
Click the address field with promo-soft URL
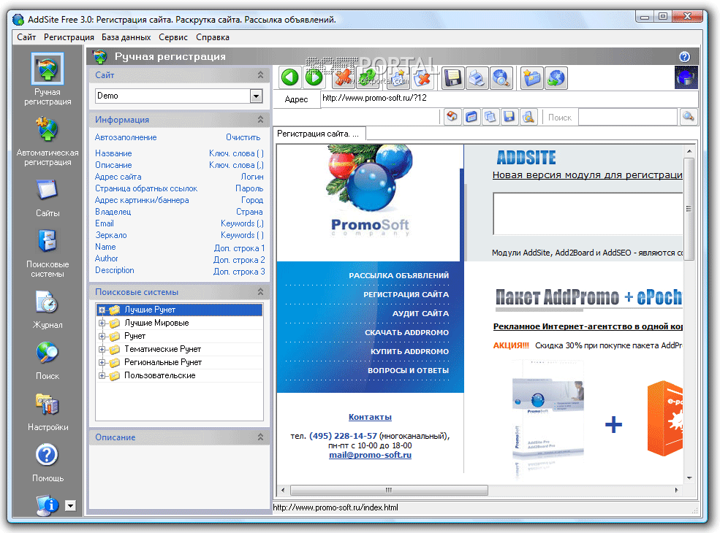click(x=509, y=98)
